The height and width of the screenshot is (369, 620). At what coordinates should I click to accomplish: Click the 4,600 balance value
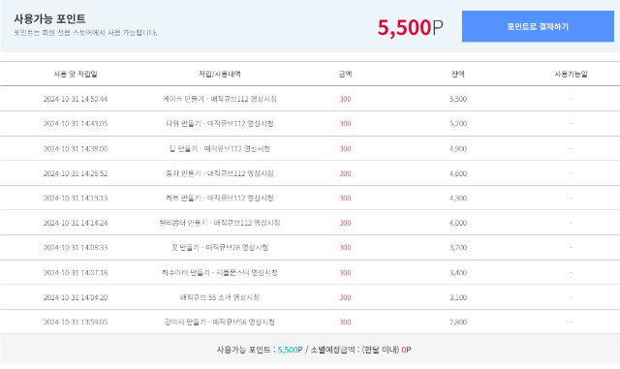pyautogui.click(x=458, y=173)
